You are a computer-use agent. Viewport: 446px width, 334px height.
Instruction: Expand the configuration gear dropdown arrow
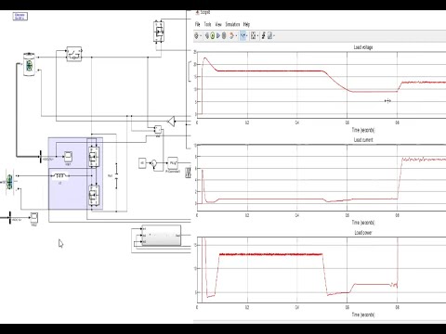(201, 36)
